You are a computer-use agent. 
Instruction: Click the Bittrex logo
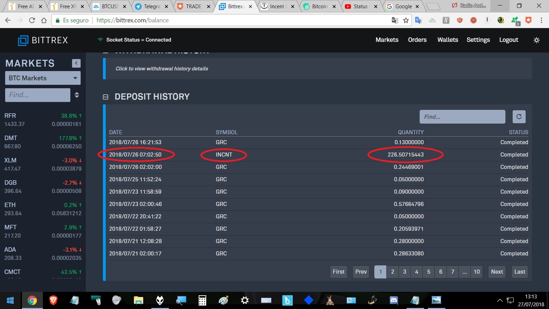click(x=43, y=40)
